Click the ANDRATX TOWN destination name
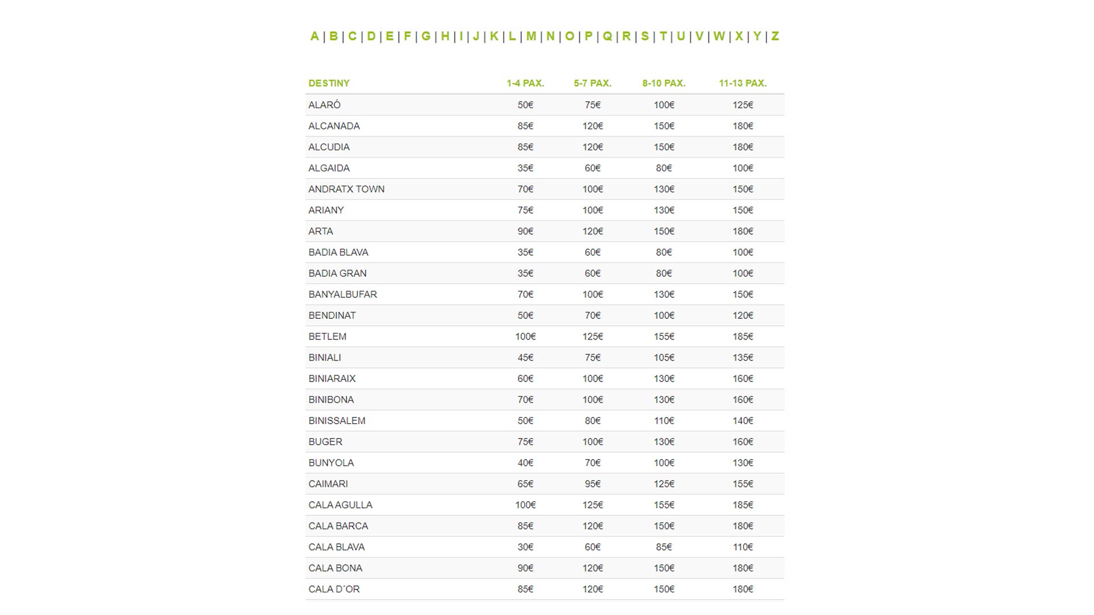 (x=346, y=189)
